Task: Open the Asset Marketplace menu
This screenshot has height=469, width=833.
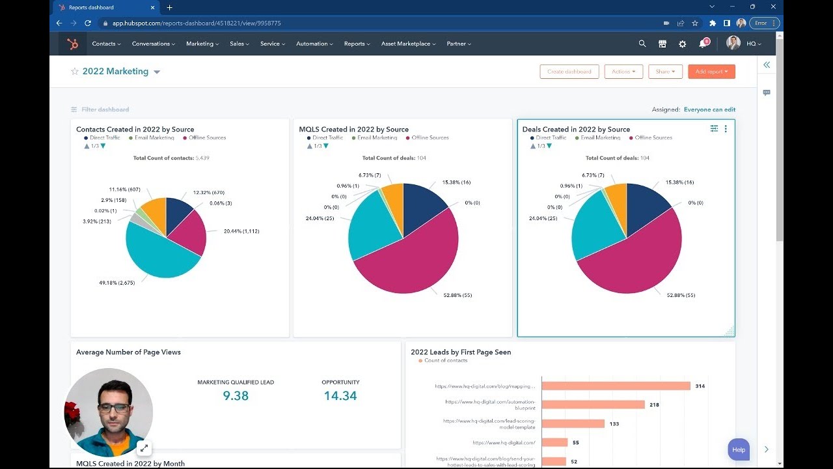Action: (x=409, y=44)
